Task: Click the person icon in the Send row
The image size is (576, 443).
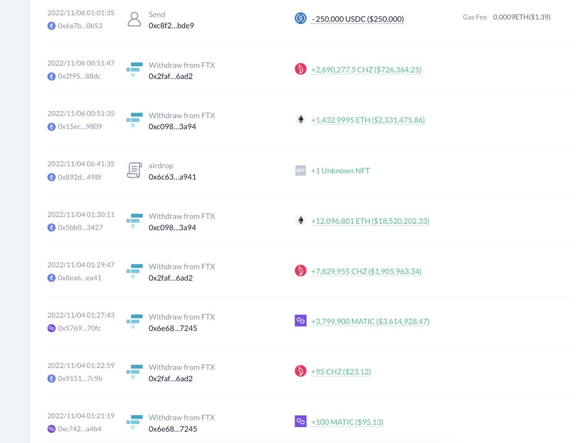Action: tap(134, 20)
